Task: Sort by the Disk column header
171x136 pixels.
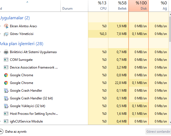Action: 139,6
